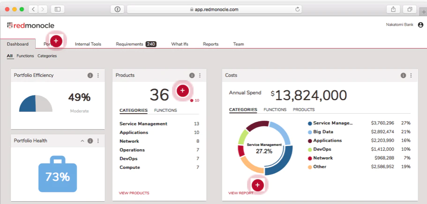This screenshot has width=427, height=204.
Task: Click the red plus hotspot near View Report
Action: 258,185
